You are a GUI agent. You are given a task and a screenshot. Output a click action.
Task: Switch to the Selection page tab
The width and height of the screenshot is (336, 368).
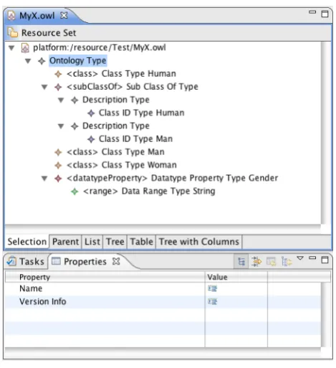(x=27, y=242)
